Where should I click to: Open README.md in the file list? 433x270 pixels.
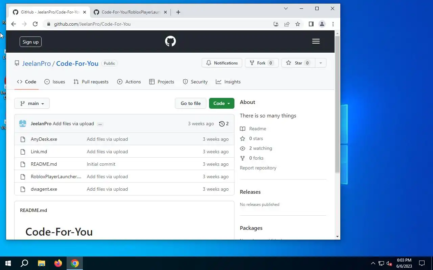pyautogui.click(x=44, y=164)
